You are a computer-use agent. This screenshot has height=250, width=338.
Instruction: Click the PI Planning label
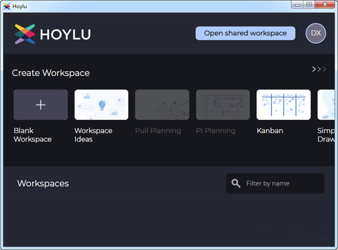[216, 131]
